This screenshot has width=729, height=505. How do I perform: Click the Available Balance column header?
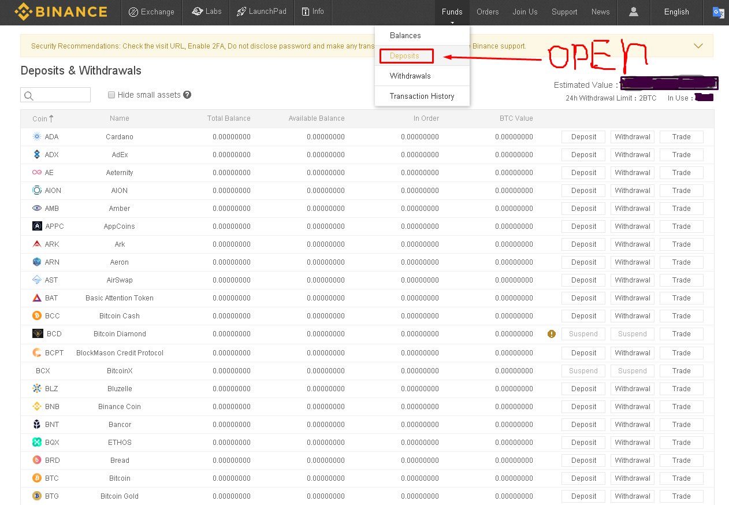(x=317, y=118)
